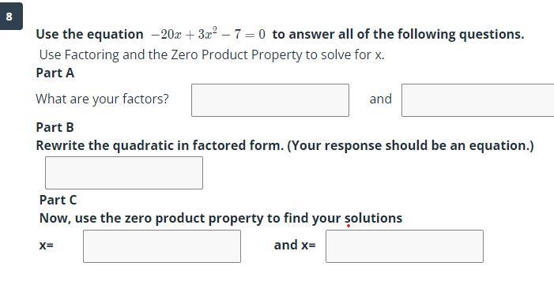Image resolution: width=554 pixels, height=300 pixels.
Task: Select the second factor box after "and"
Action: click(x=477, y=100)
